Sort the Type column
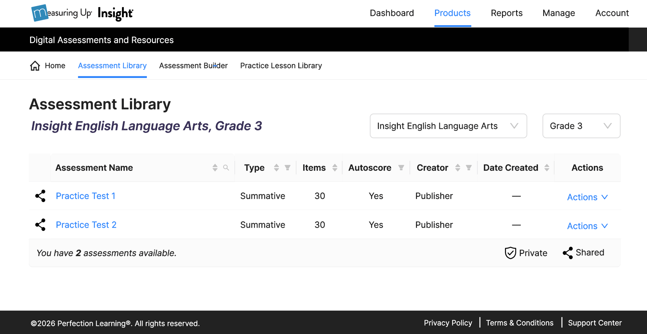Screen dimensions: 647x334 [276, 167]
